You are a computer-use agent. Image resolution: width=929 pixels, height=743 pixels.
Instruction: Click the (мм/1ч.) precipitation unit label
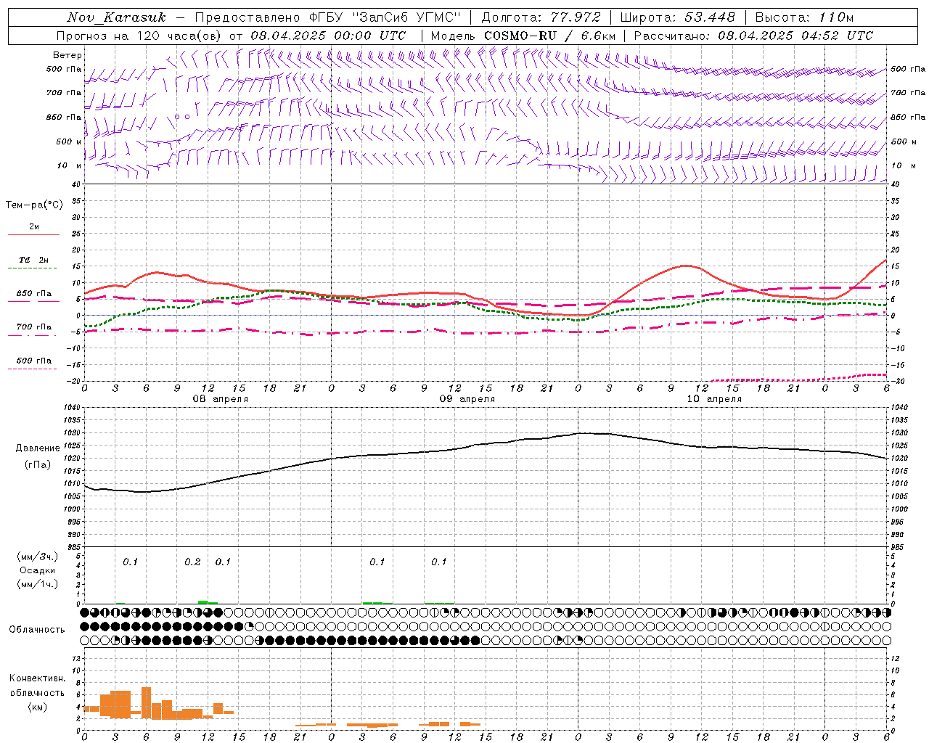[x=38, y=584]
